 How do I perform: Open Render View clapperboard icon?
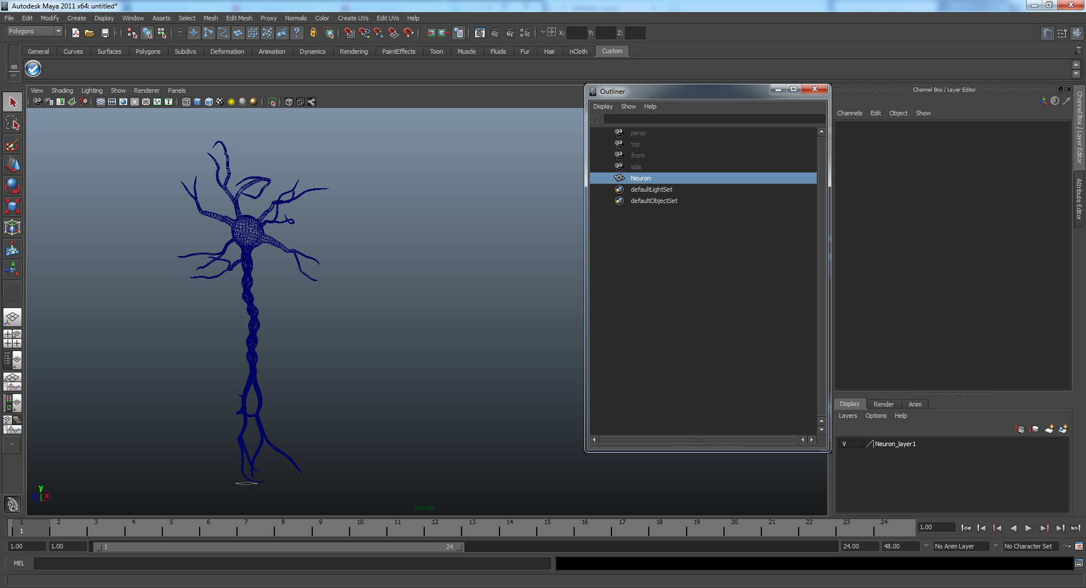coord(480,33)
